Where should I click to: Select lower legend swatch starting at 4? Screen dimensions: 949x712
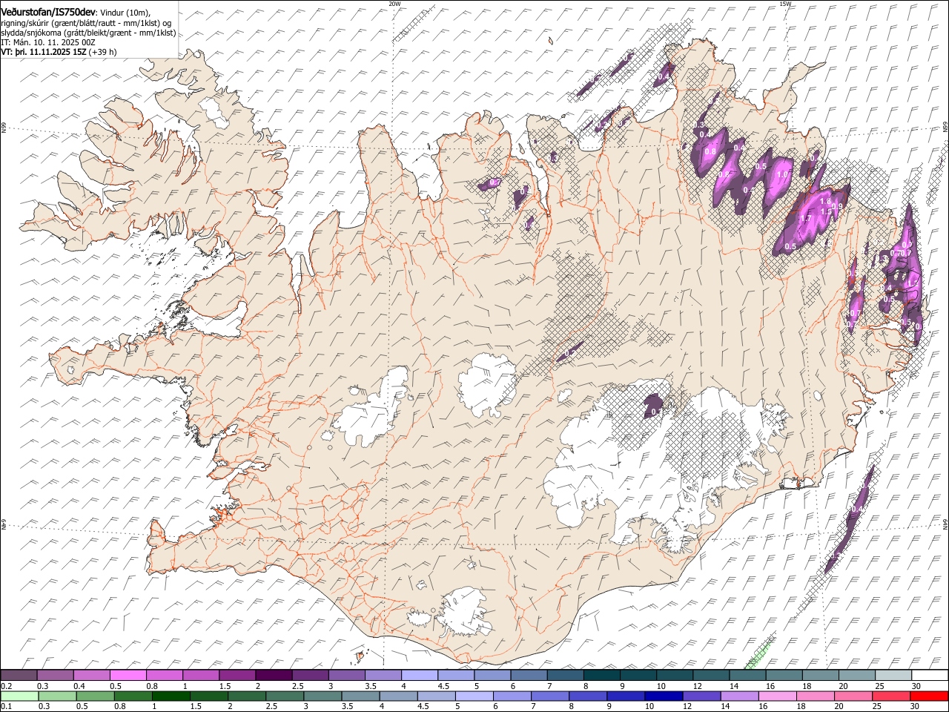click(398, 696)
